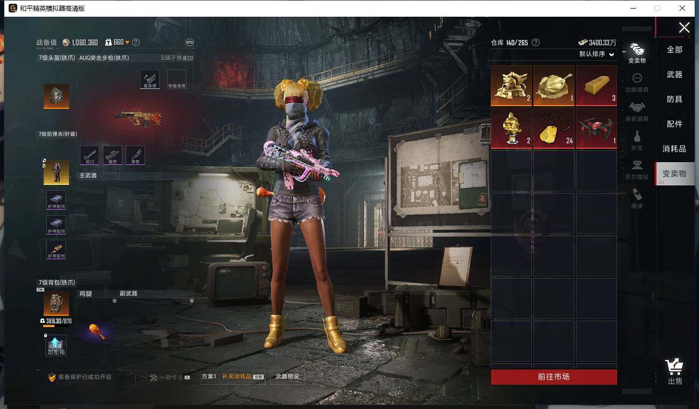Click the 1,060,360 战备值 value
699x409 pixels.
pyautogui.click(x=85, y=43)
